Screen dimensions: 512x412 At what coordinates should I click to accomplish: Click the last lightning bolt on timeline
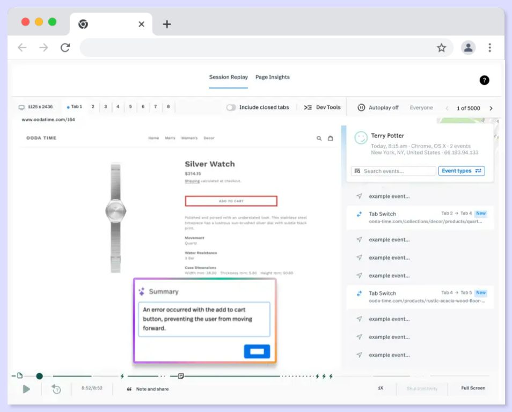[331, 376]
